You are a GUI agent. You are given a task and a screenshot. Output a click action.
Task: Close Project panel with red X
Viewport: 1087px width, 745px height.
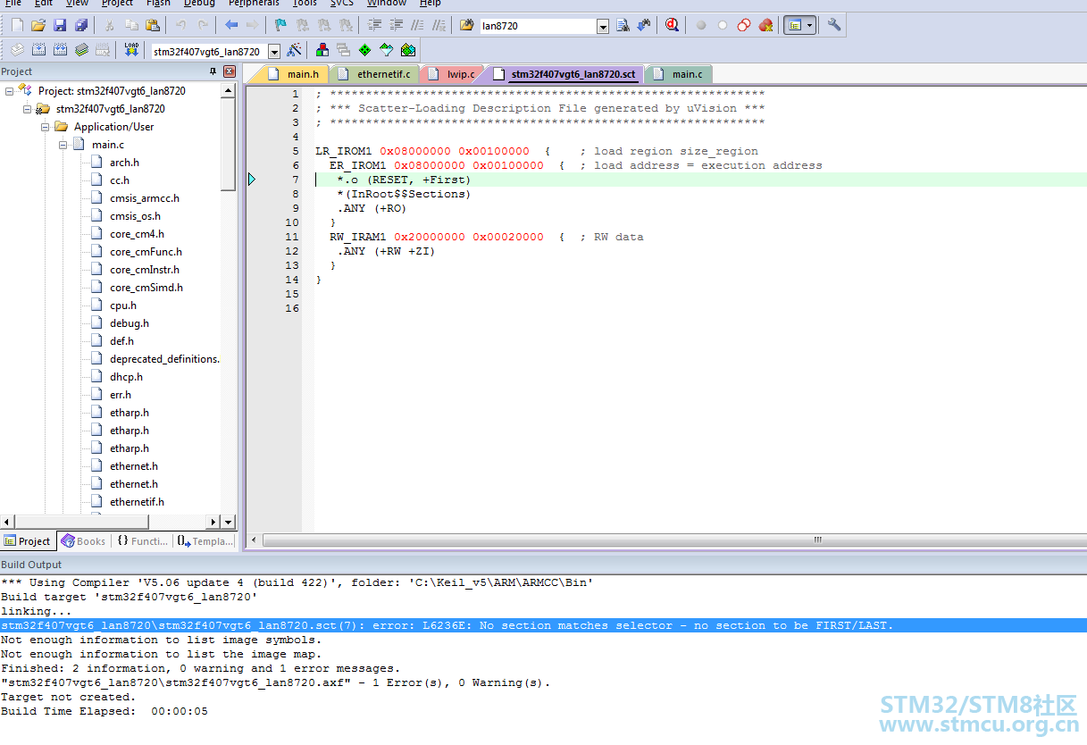(230, 71)
